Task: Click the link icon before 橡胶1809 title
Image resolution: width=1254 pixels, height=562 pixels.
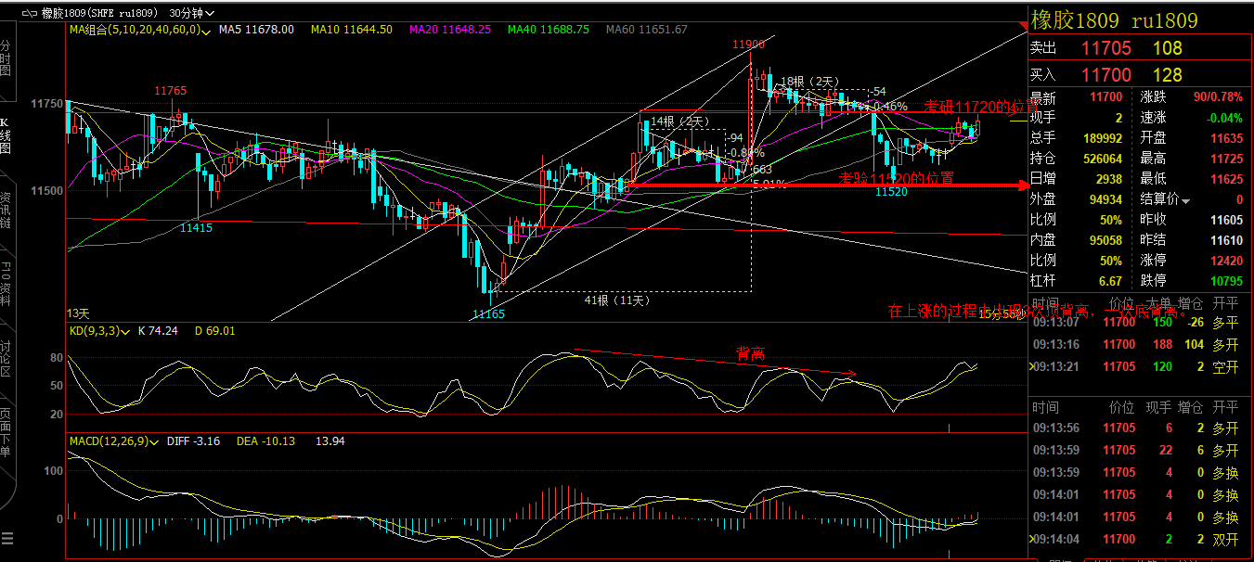Action: pos(28,14)
